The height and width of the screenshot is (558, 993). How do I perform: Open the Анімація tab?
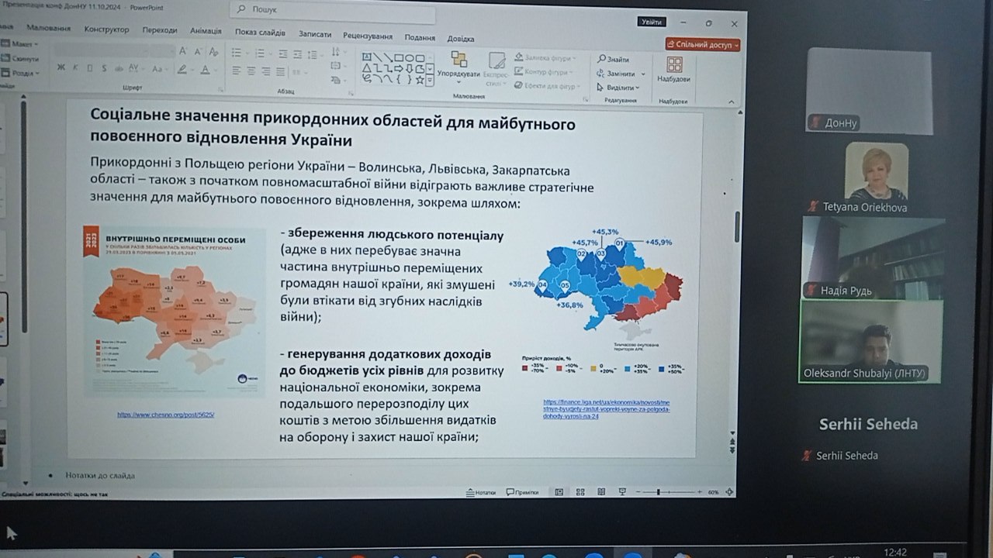(x=205, y=31)
